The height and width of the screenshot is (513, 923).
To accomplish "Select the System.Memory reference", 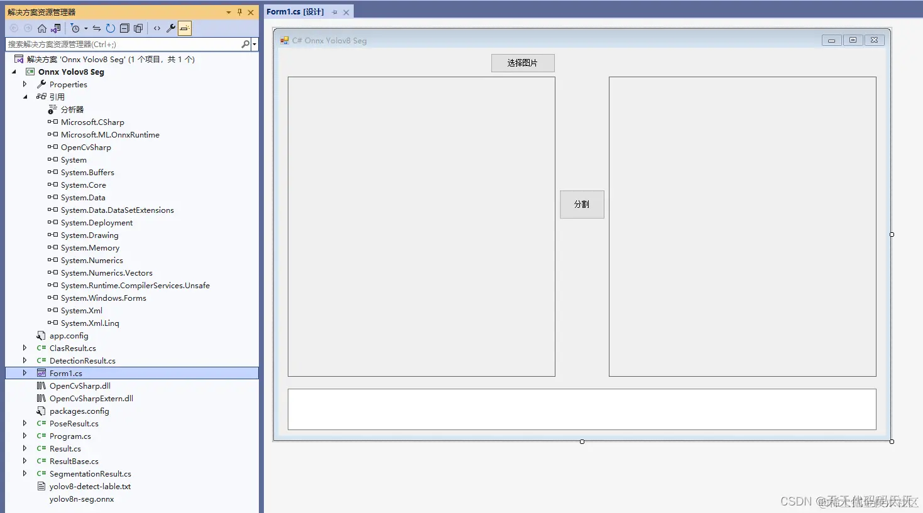I will pyautogui.click(x=90, y=247).
